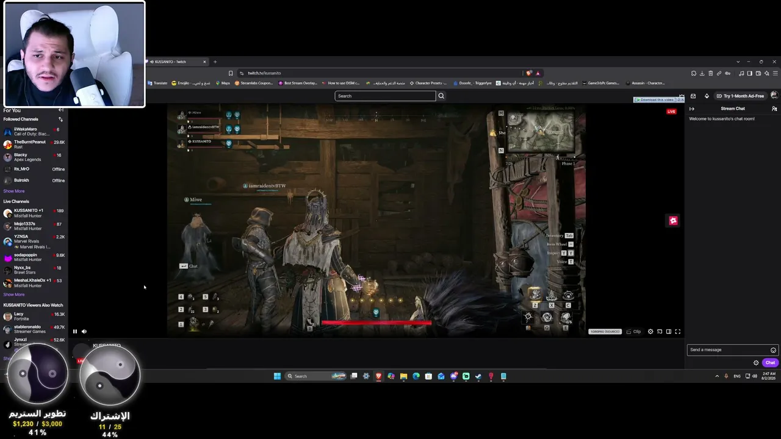Sort the Followed Channels list

point(60,119)
